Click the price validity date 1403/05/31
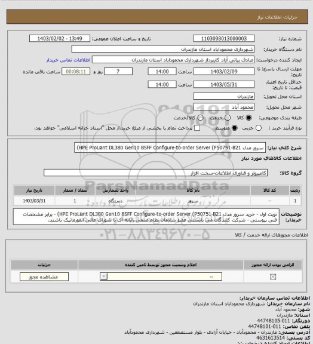313x344 pixels. coord(224,84)
